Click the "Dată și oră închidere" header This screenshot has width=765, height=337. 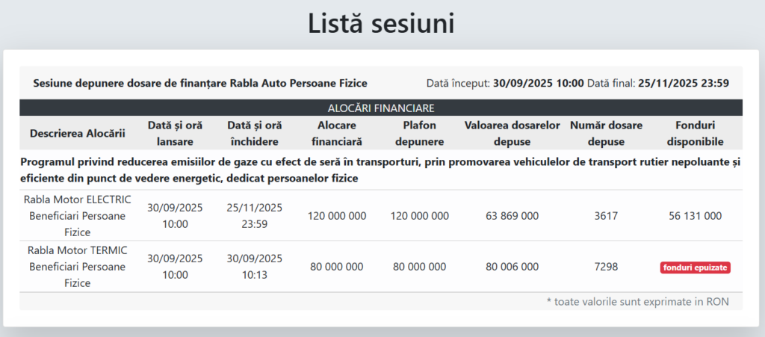[x=254, y=134]
